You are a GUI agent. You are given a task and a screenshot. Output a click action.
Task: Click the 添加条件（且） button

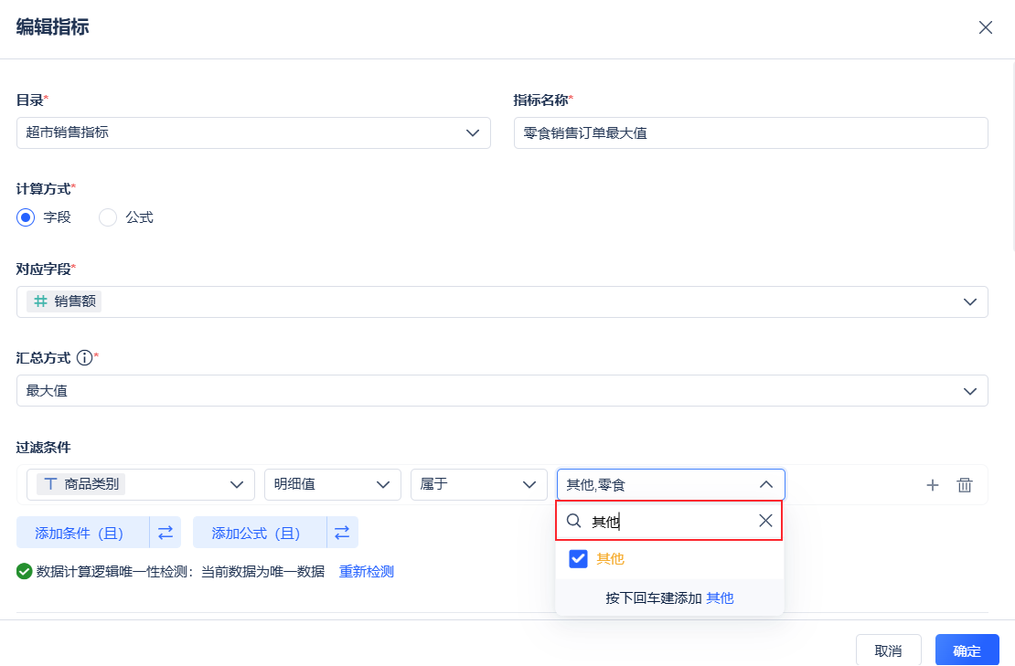pyautogui.click(x=83, y=532)
